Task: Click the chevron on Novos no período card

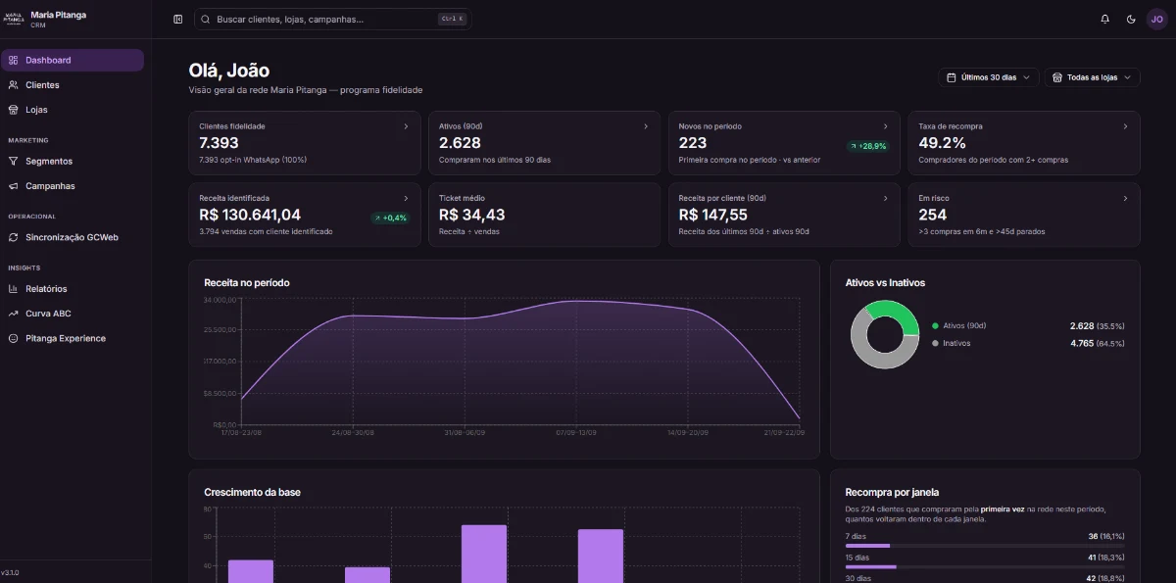Action: tap(886, 126)
